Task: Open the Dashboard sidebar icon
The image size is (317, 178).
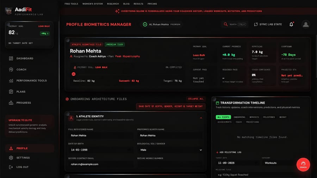Action: 11,59
